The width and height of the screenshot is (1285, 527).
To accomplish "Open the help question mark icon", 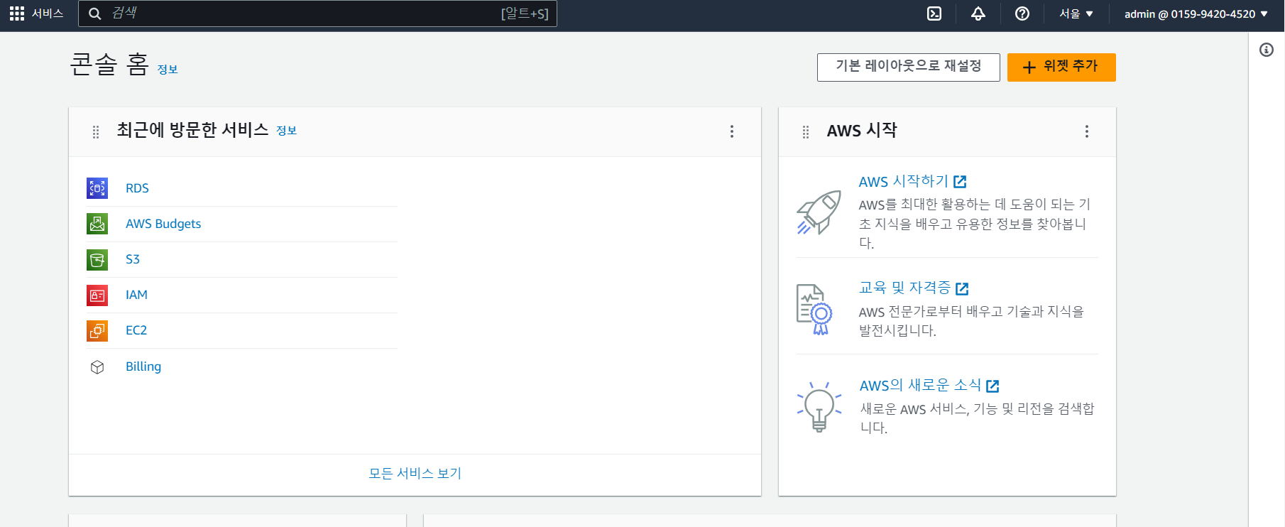I will coord(1022,13).
